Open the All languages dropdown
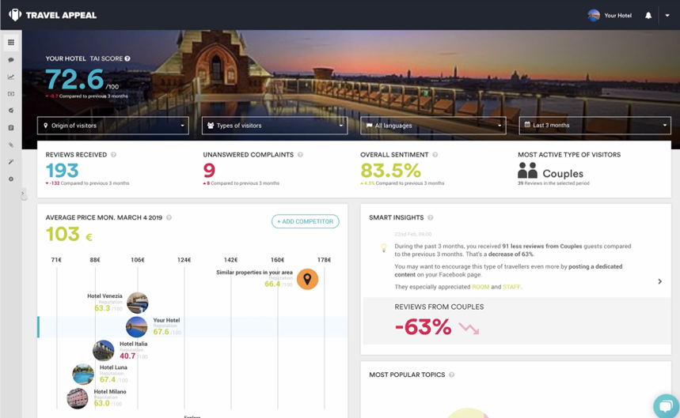This screenshot has width=680, height=418. click(x=433, y=126)
